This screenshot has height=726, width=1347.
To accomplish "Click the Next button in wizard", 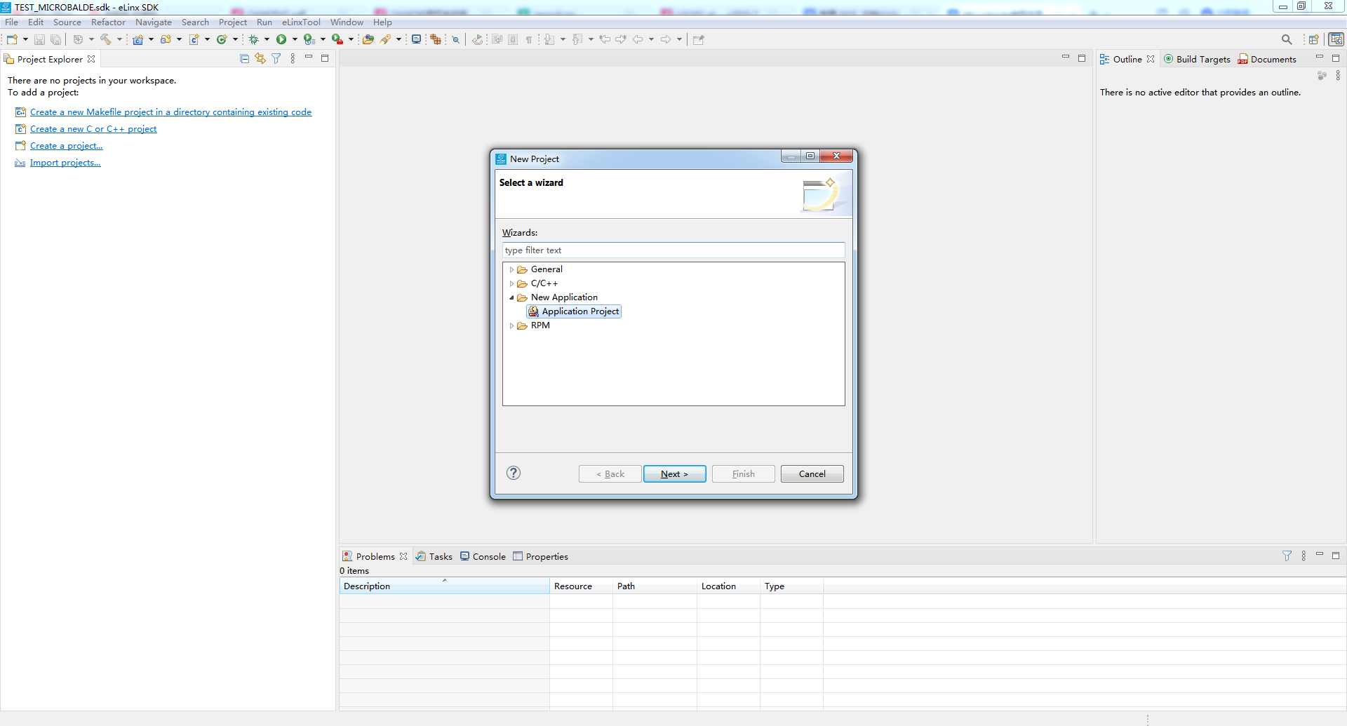I will coord(674,474).
